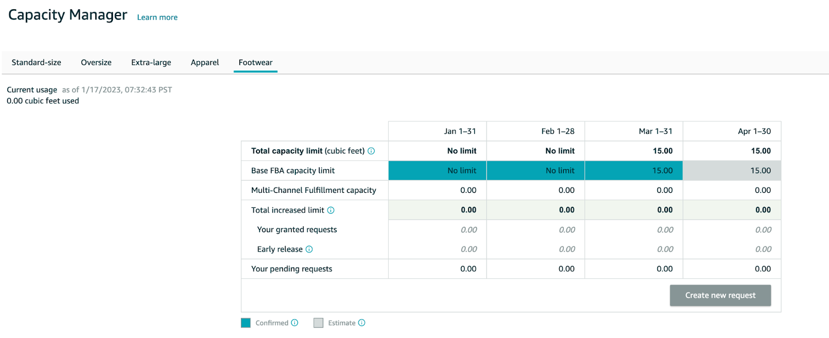Image resolution: width=829 pixels, height=338 pixels.
Task: Select the February Base FBA No limit cell
Action: click(536, 171)
